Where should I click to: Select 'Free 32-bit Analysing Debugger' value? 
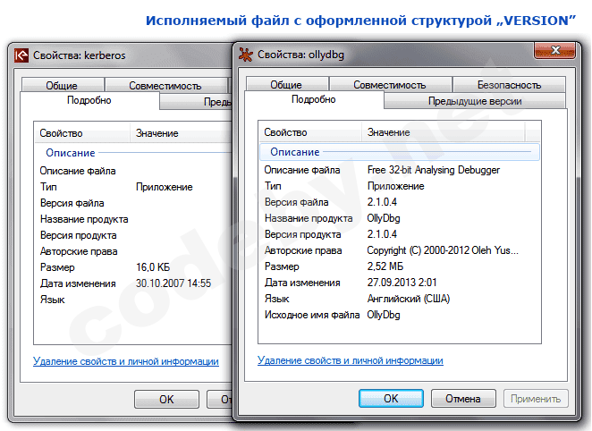[x=434, y=170]
